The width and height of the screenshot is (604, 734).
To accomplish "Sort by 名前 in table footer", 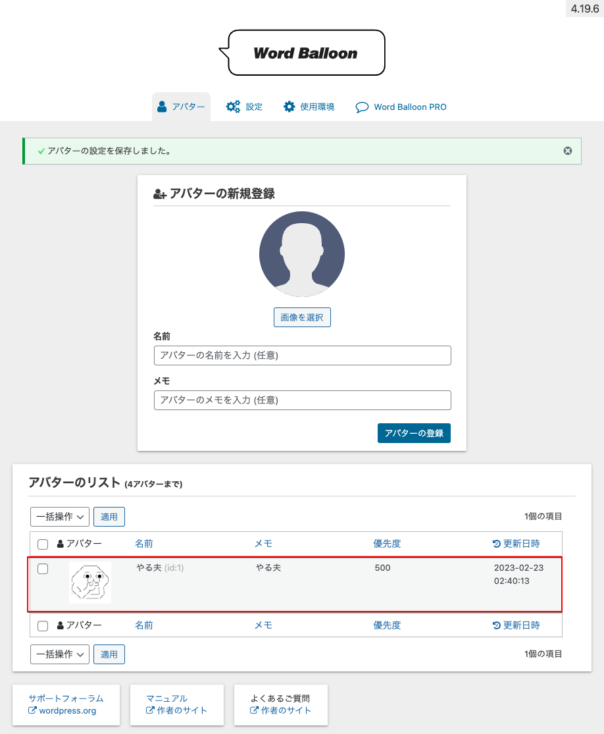I will pyautogui.click(x=144, y=625).
